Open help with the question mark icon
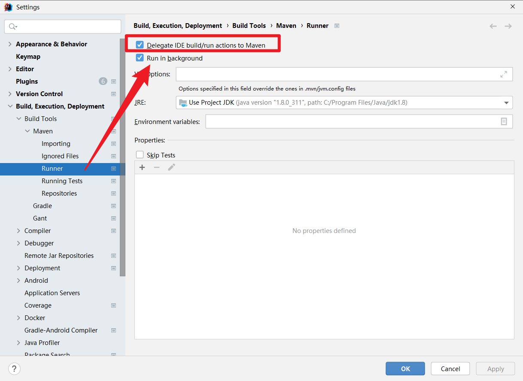 (x=14, y=369)
